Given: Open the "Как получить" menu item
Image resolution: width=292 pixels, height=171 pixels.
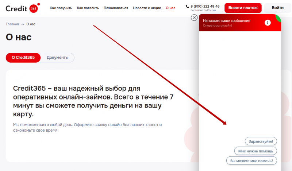Looking at the screenshot, I should coord(61,8).
